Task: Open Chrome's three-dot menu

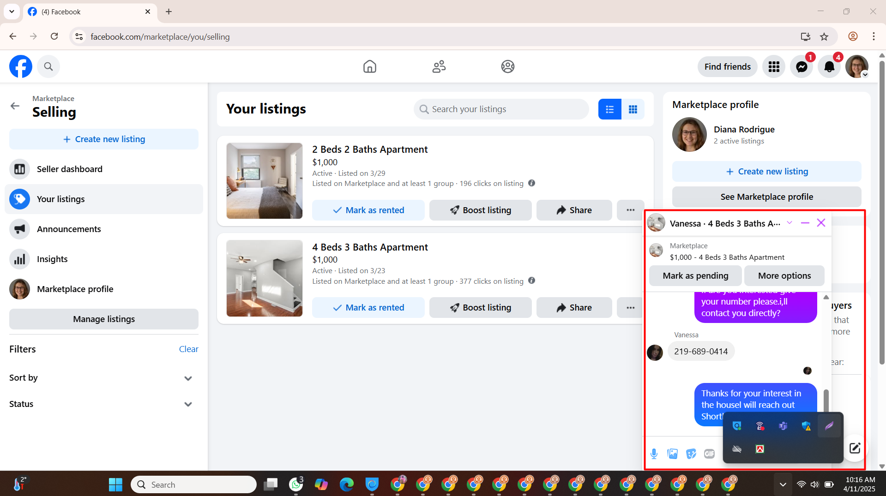Action: pyautogui.click(x=874, y=36)
